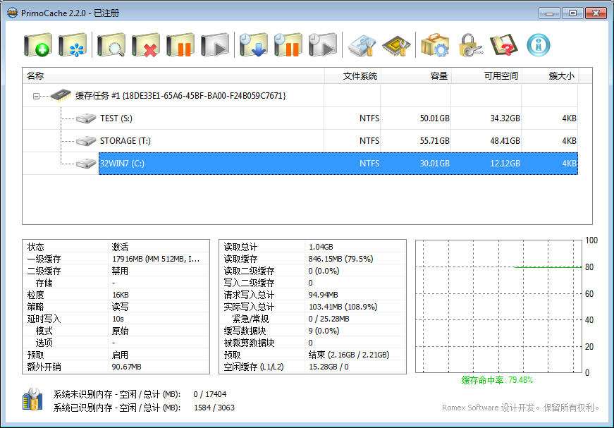Open the blue About info icon

(x=539, y=44)
